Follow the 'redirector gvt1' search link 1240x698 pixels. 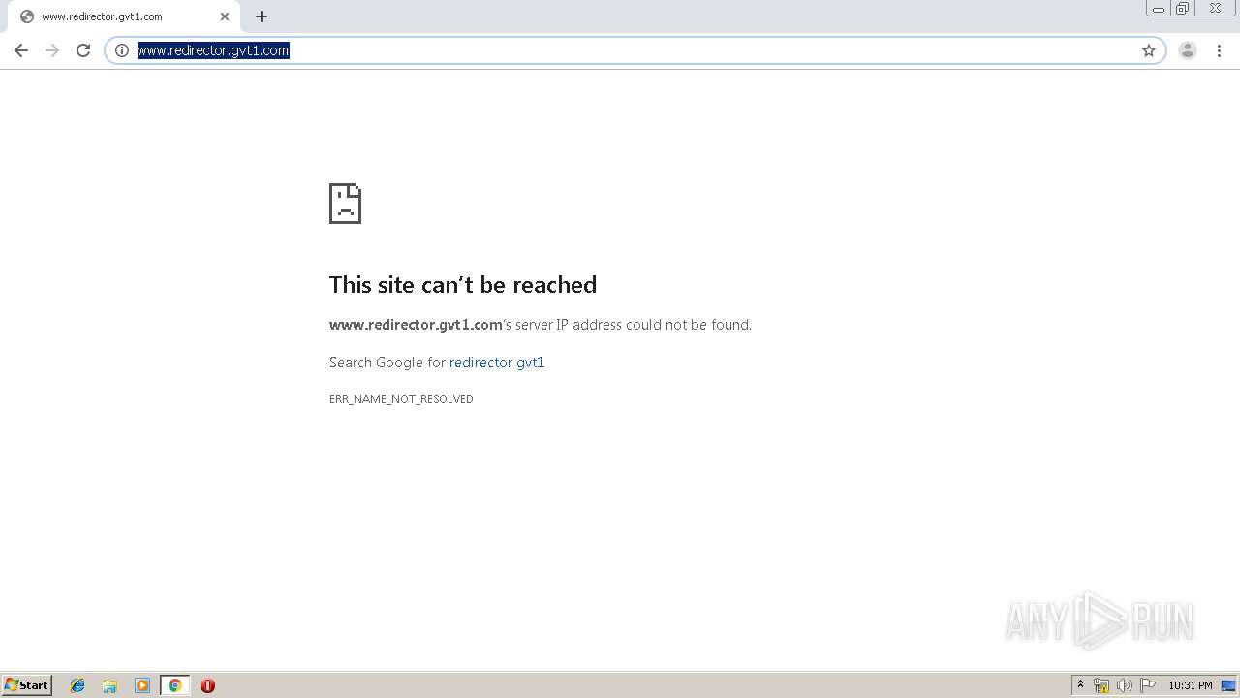point(497,363)
